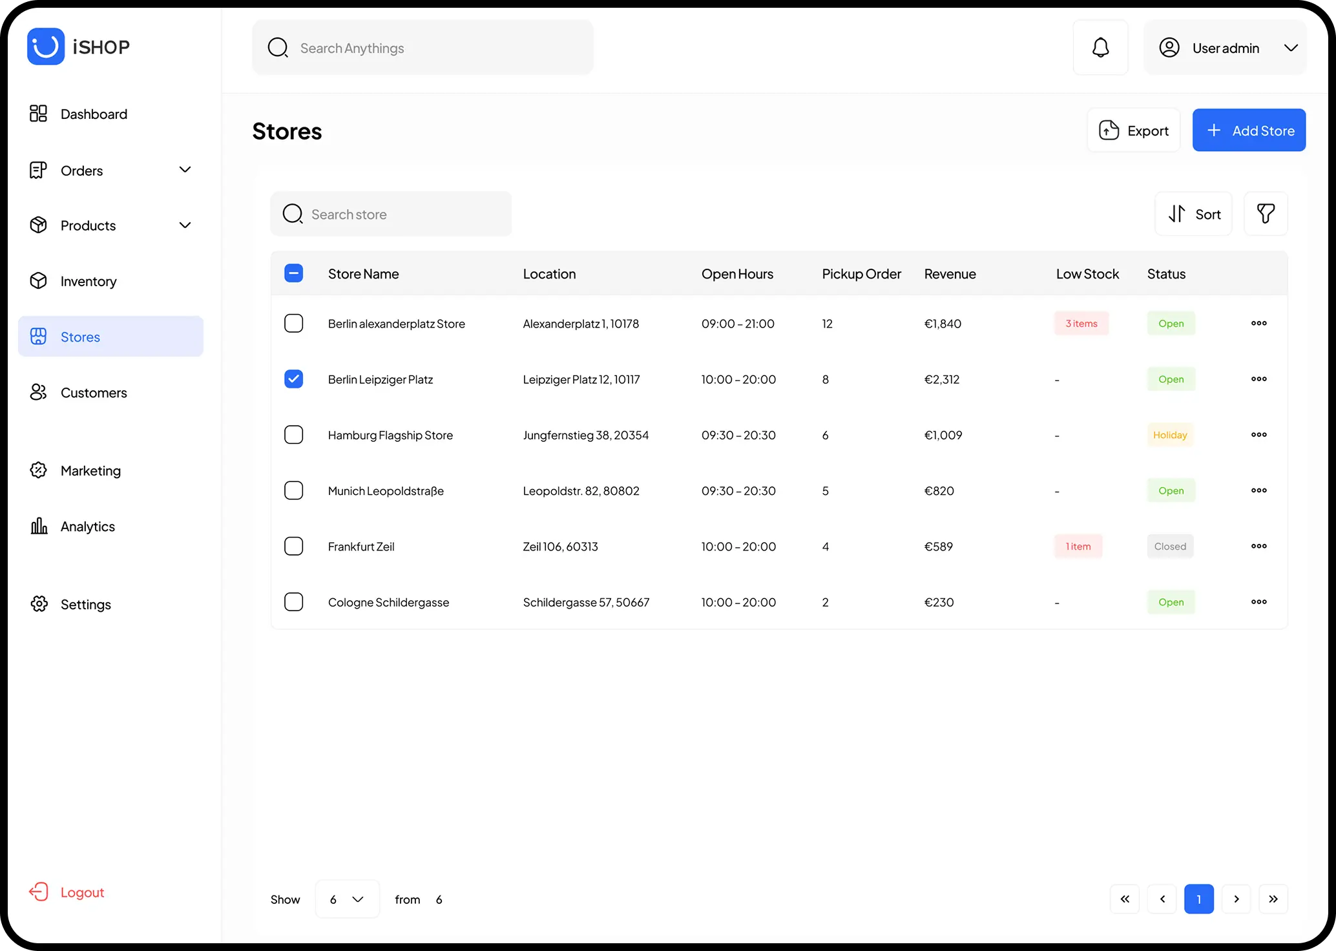Viewport: 1336px width, 951px height.
Task: Go to last page with double-arrow
Action: tap(1273, 899)
